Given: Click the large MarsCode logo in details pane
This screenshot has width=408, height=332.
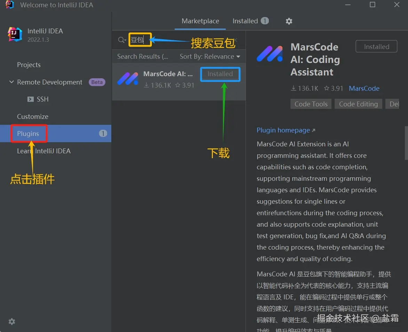Looking at the screenshot, I should coord(270,54).
